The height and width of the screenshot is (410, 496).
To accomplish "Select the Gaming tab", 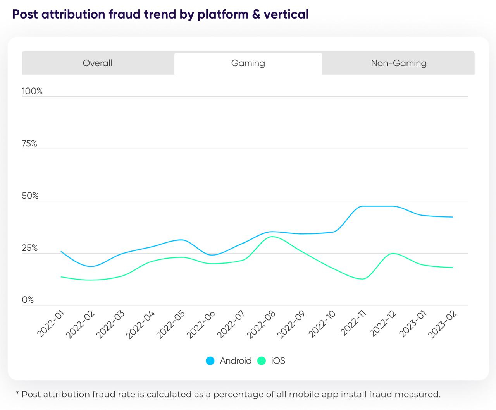I will point(248,63).
